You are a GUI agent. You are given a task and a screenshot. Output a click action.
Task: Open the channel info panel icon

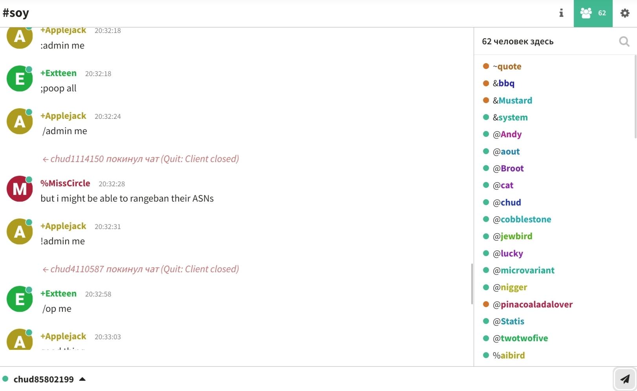pyautogui.click(x=561, y=13)
